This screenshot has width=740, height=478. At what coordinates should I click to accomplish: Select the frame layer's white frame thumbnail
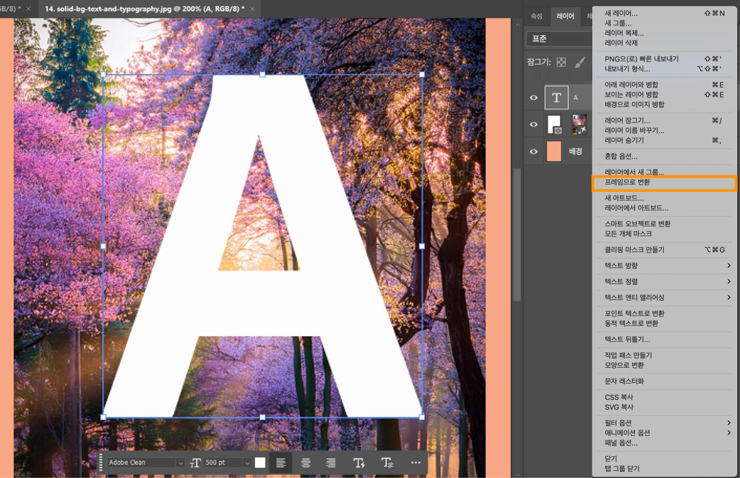554,124
